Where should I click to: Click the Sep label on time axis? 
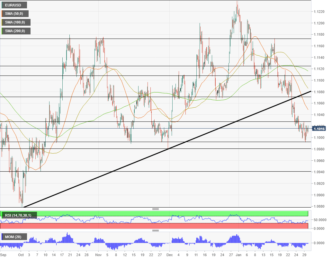coord(3,255)
